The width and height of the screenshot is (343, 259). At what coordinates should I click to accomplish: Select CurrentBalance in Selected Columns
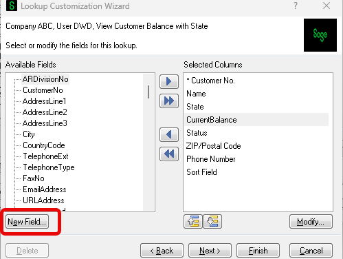[x=256, y=120]
